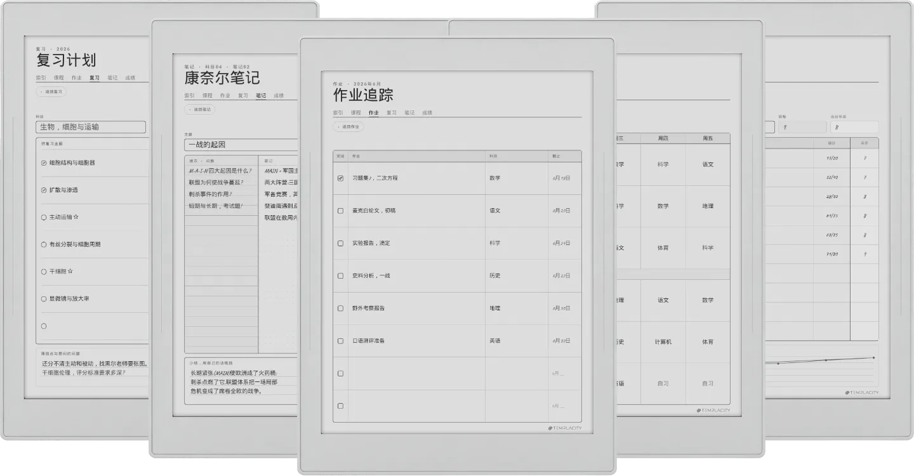
Task: Select 作业 tab in 复习计划 page
Action: click(x=76, y=78)
